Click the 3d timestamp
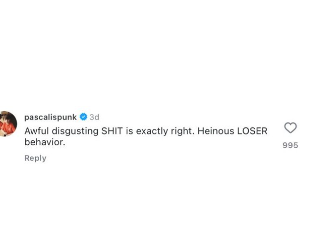This screenshot has width=313, height=234. [x=94, y=117]
